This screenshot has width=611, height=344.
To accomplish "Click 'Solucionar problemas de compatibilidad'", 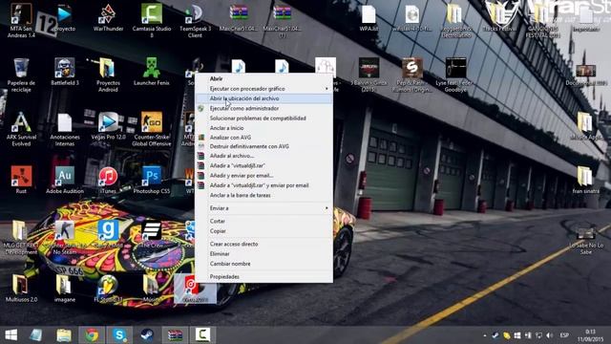I will tap(258, 118).
